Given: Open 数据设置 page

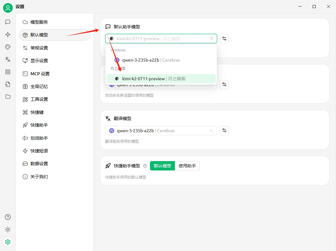Looking at the screenshot, I should pos(55,164).
